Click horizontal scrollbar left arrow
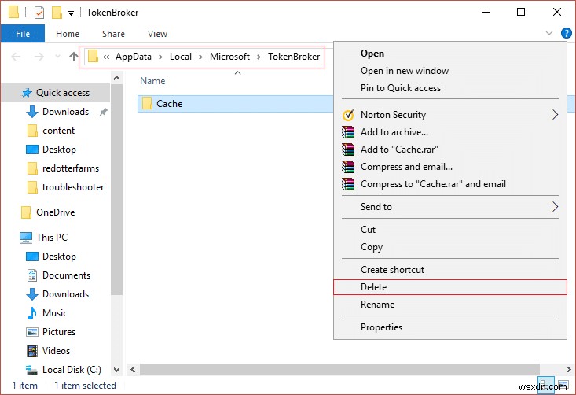Screen dimensions: 576x395 coord(133,369)
